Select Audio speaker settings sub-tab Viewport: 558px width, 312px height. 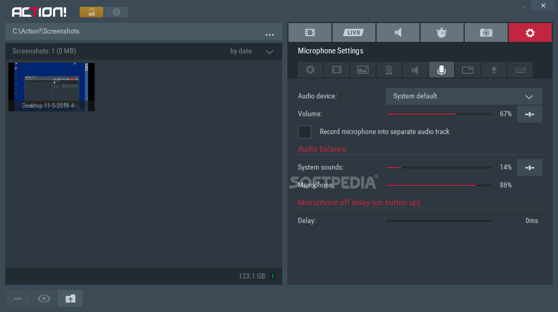(x=415, y=70)
